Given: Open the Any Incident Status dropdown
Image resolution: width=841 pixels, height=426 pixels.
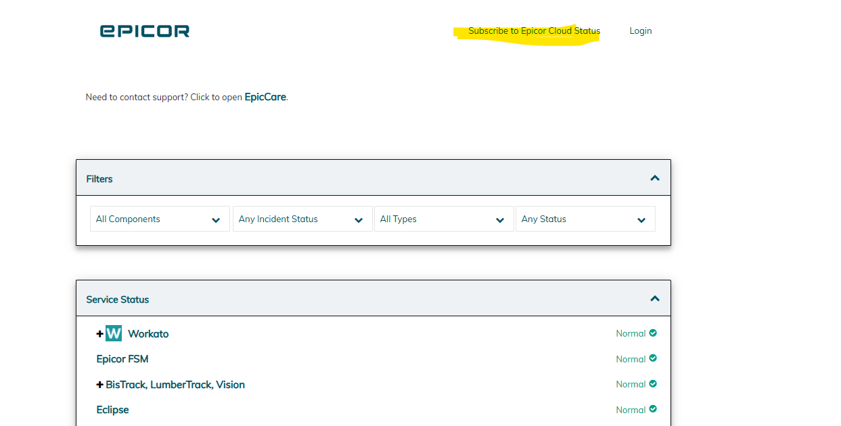Looking at the screenshot, I should pyautogui.click(x=302, y=219).
